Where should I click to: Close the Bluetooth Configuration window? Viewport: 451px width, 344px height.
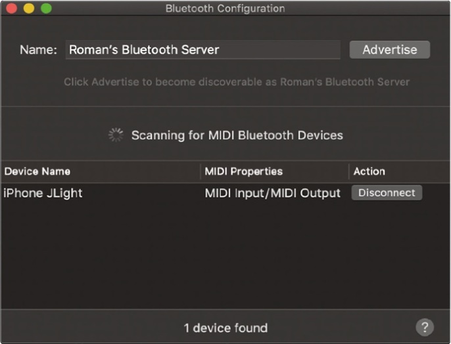click(x=12, y=9)
